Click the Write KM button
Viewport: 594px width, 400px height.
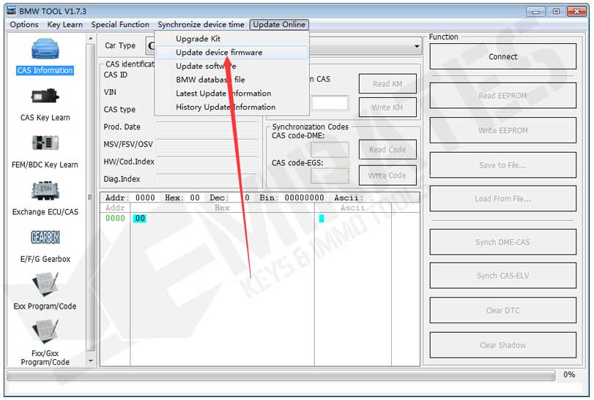(387, 107)
